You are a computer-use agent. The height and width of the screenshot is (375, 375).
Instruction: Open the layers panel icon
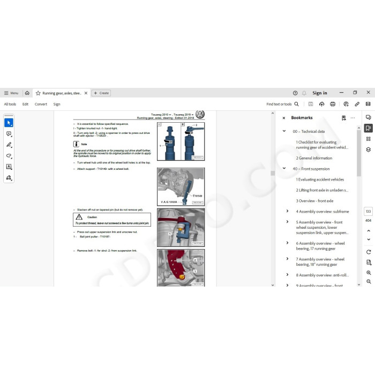coord(369,149)
